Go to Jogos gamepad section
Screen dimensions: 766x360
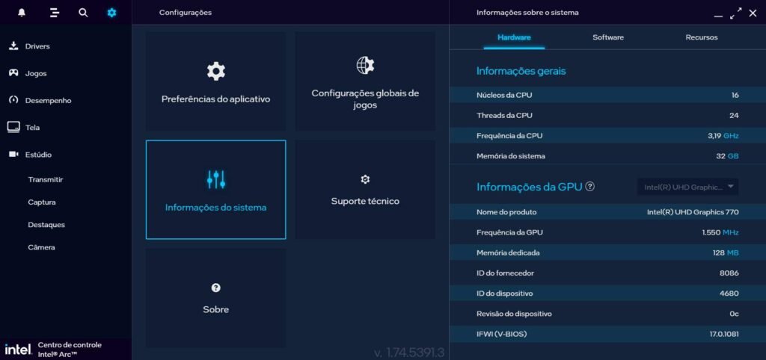click(35, 73)
